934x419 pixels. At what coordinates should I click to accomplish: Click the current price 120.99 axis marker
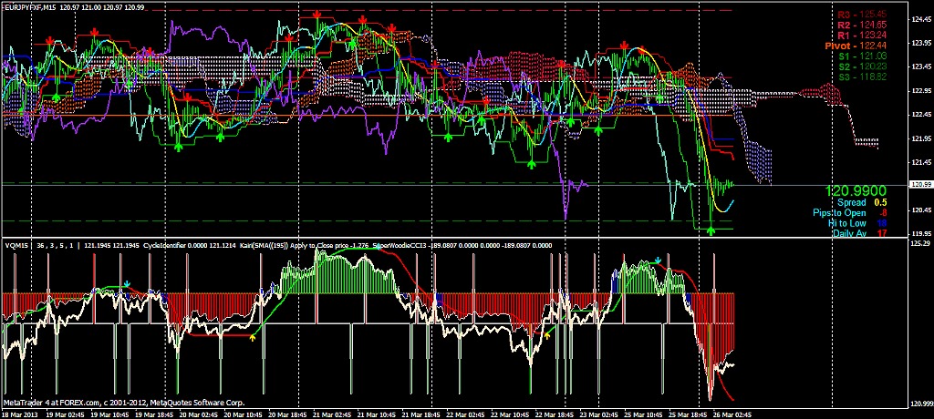pyautogui.click(x=921, y=186)
